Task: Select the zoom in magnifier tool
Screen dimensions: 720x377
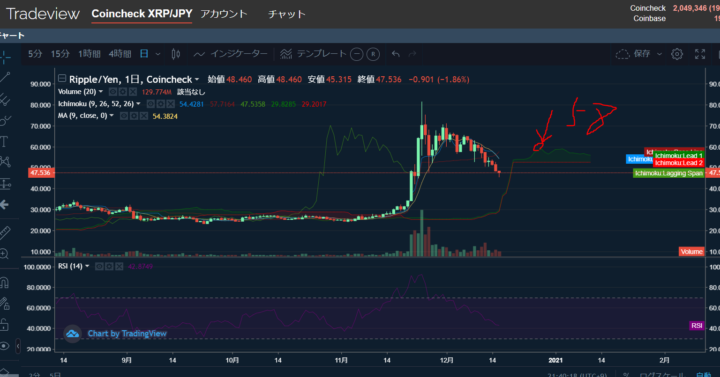Action: pos(4,254)
